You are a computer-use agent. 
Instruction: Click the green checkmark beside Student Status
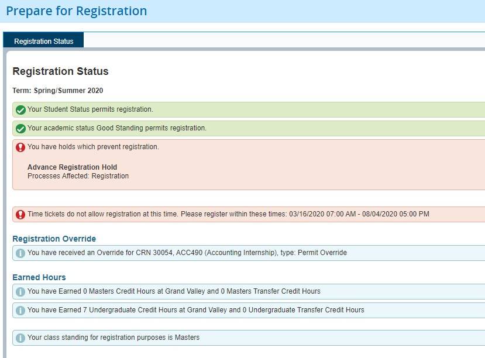coord(20,110)
